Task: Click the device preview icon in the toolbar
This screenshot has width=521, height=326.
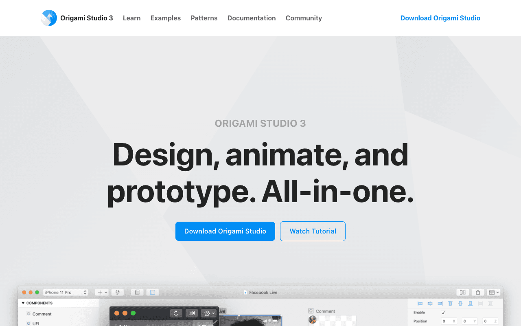Action: coord(138,292)
